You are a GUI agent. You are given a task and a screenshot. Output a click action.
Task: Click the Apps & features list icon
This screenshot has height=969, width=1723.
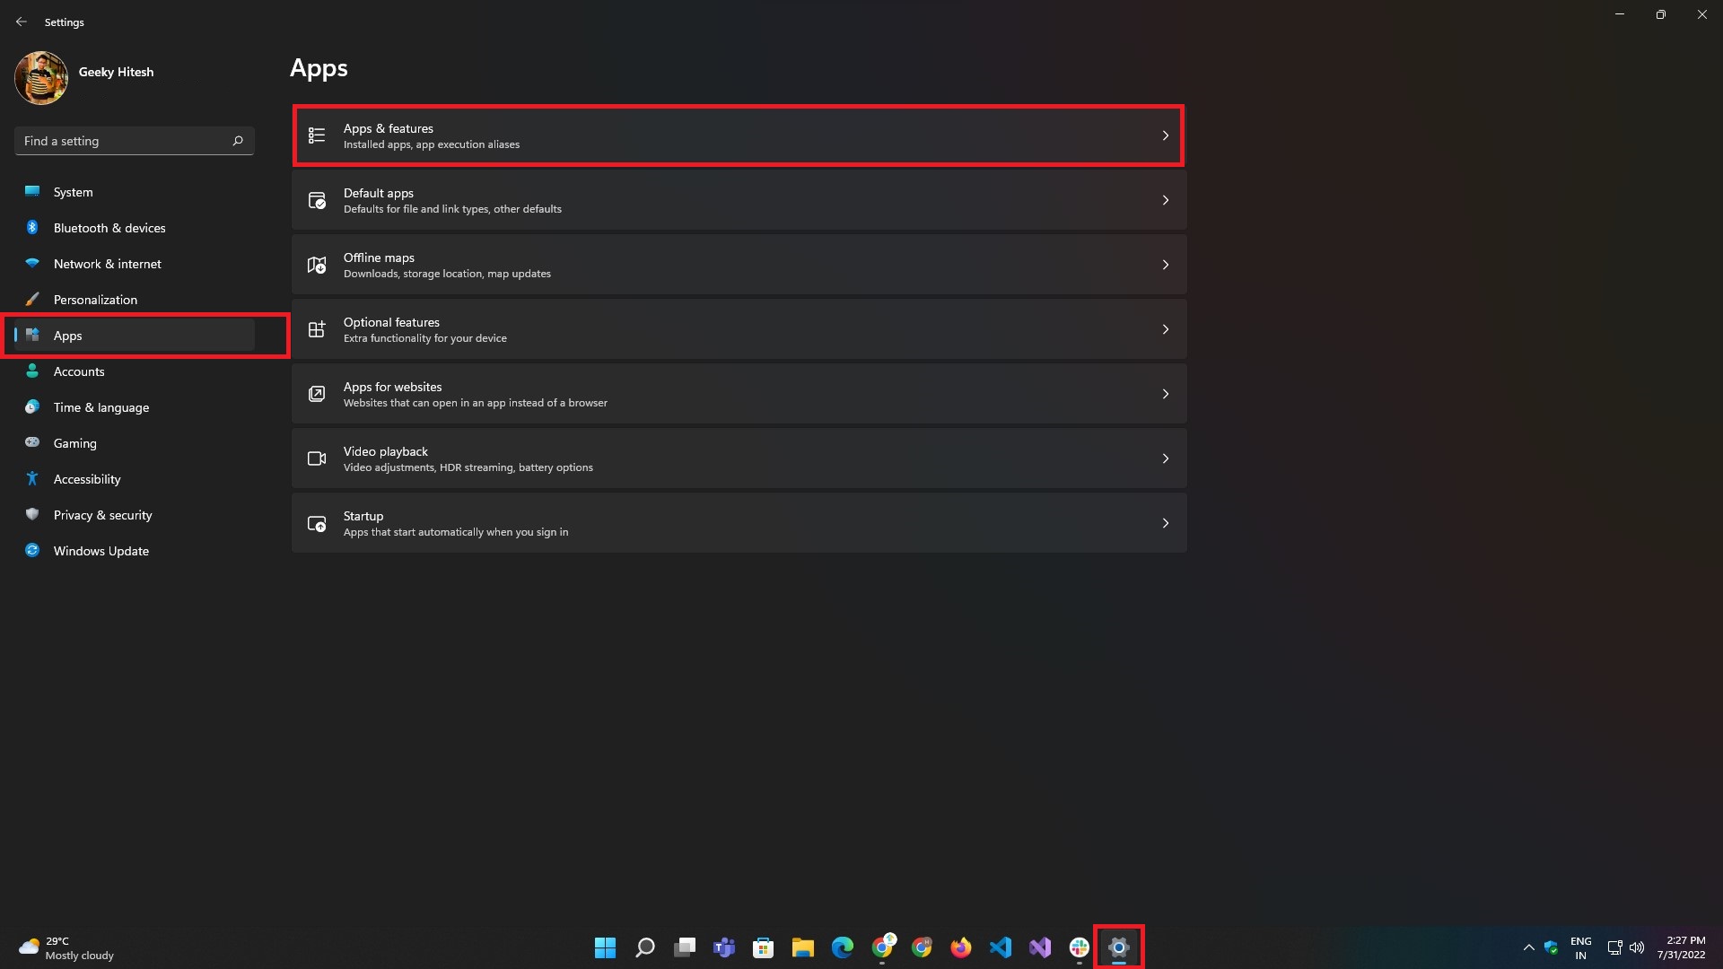click(317, 135)
